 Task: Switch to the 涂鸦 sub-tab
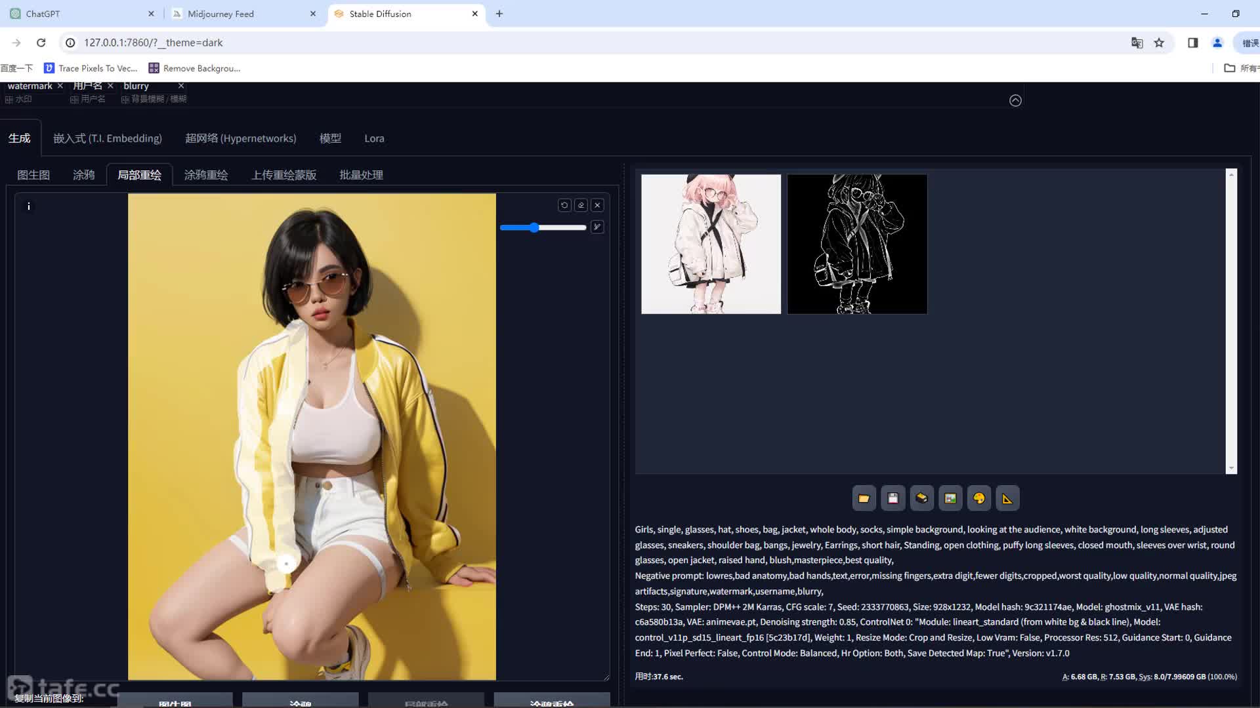pos(83,175)
